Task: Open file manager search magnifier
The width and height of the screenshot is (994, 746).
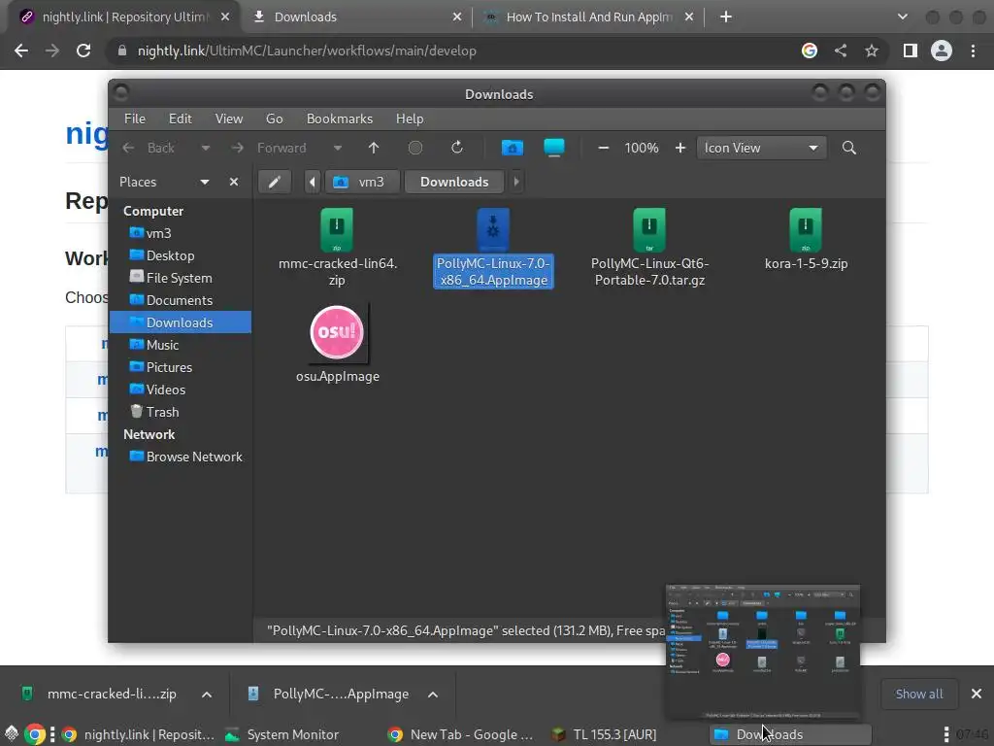Action: tap(849, 148)
